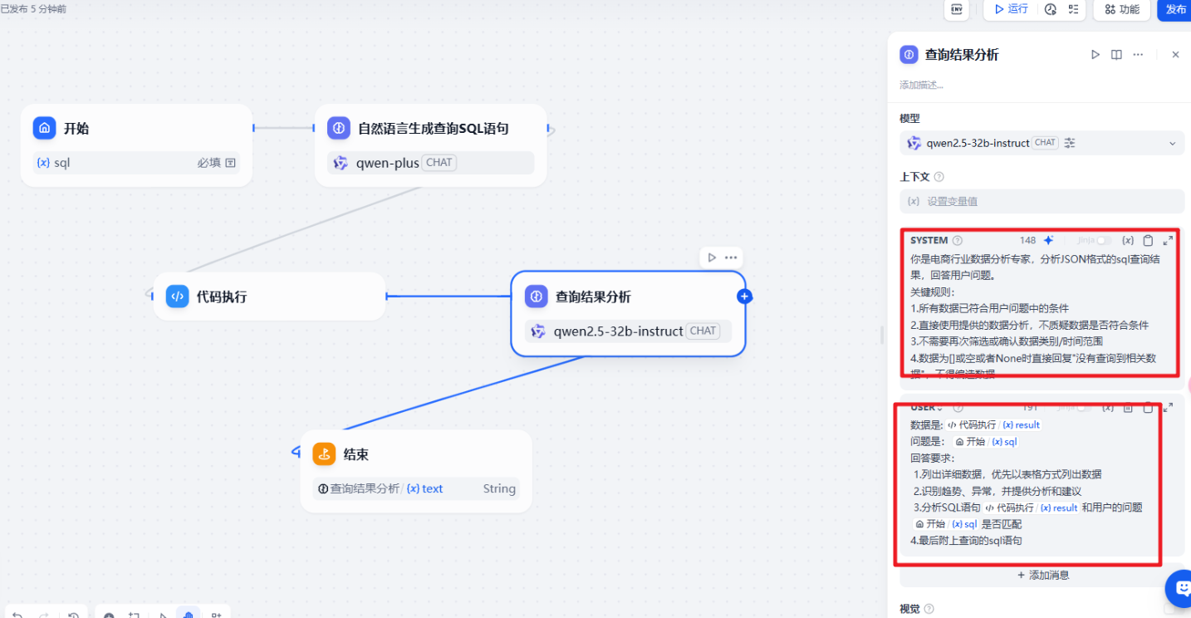Click the 代码执行 node code icon
The image size is (1191, 618).
pos(177,297)
